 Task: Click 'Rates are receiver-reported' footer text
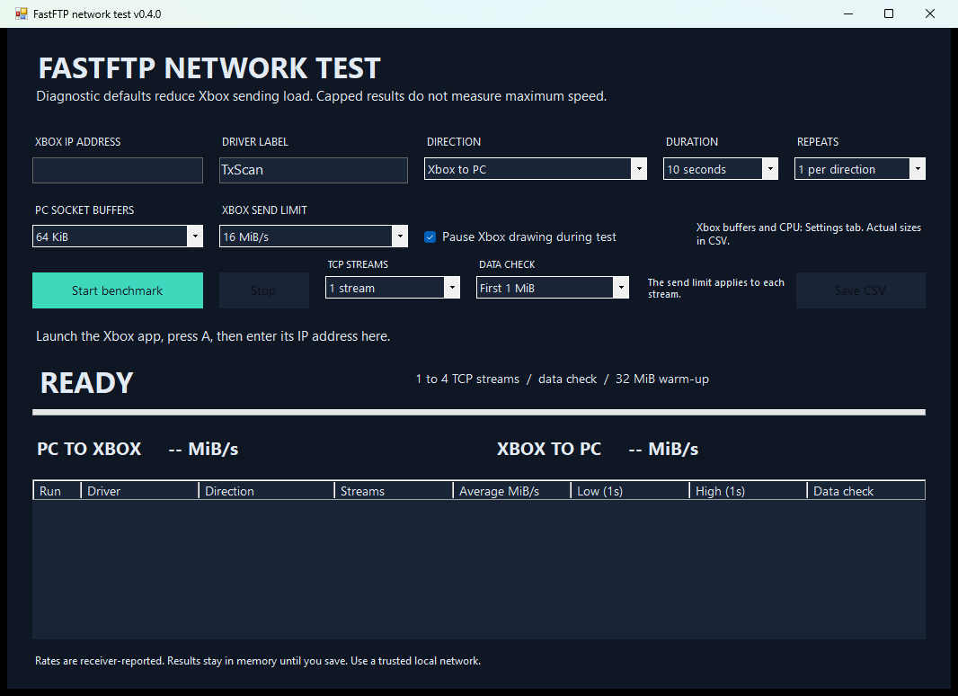point(258,661)
